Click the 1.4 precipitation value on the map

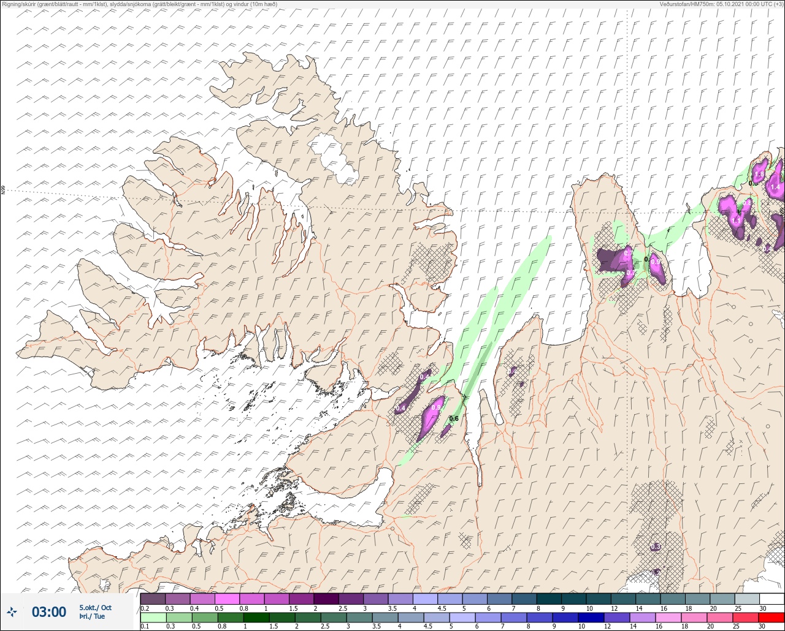(x=775, y=187)
